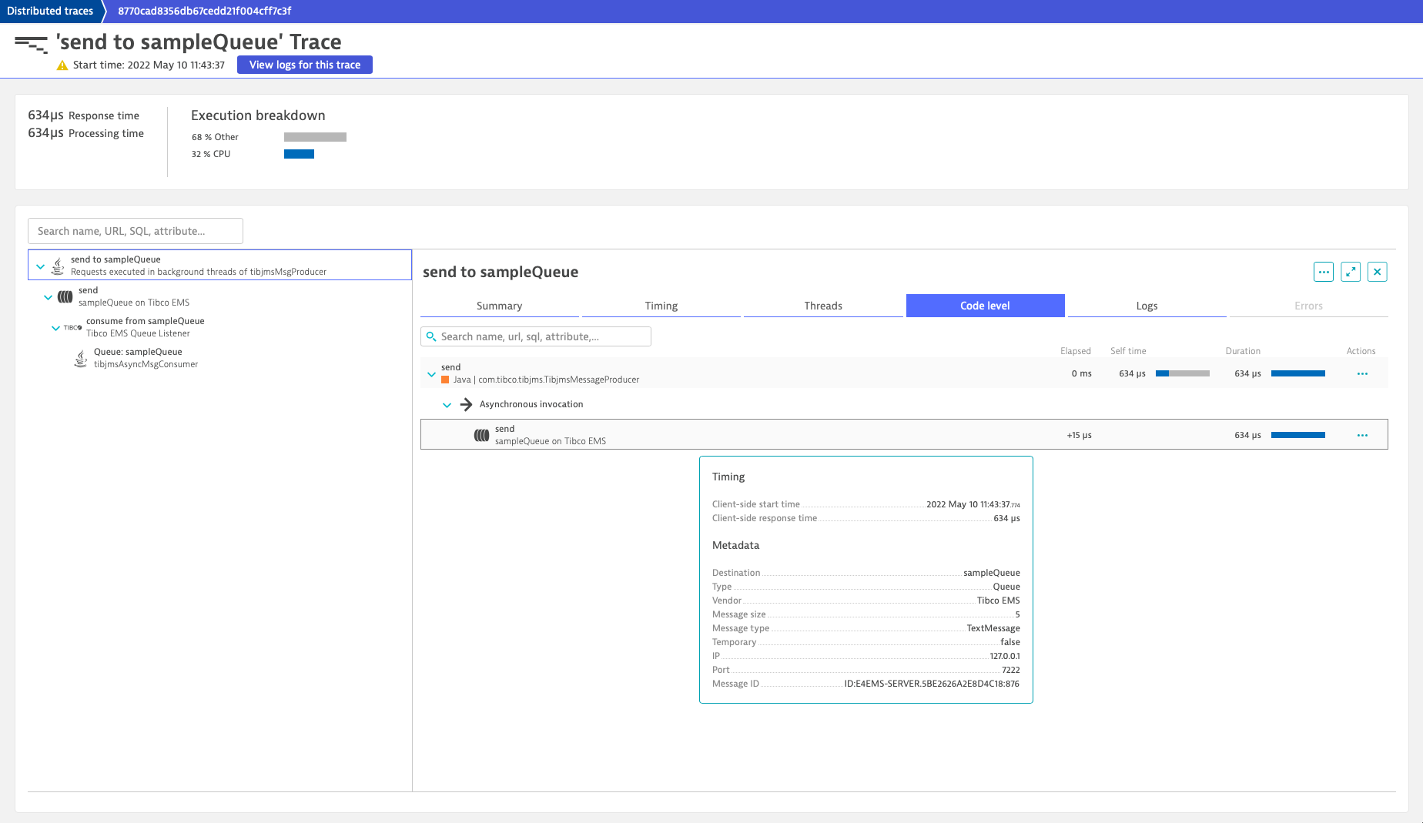Collapse the consume from sampleQueue tree node
This screenshot has height=823, width=1423.
pyautogui.click(x=55, y=328)
